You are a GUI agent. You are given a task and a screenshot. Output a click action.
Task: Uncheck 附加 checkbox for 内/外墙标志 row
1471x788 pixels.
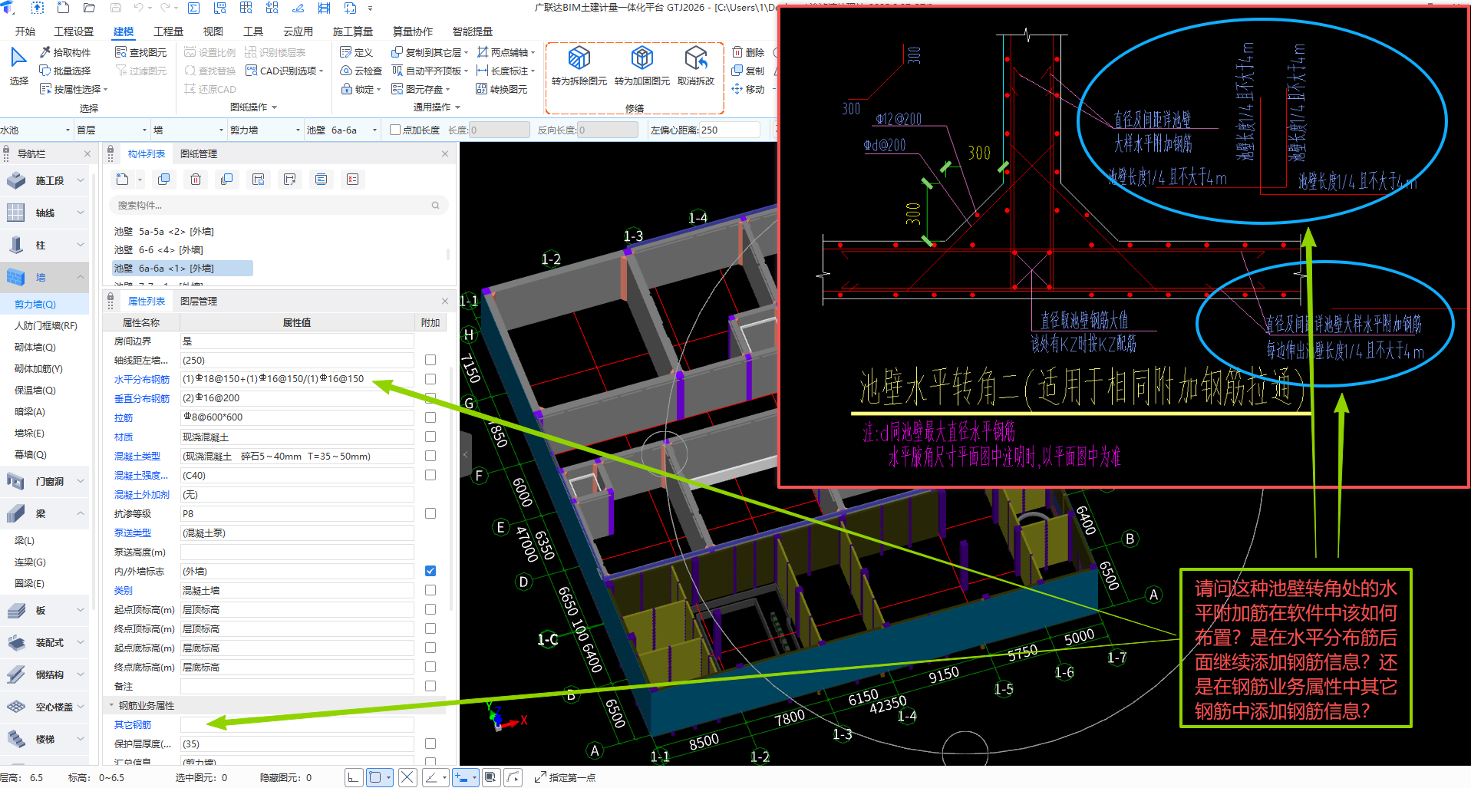point(430,571)
